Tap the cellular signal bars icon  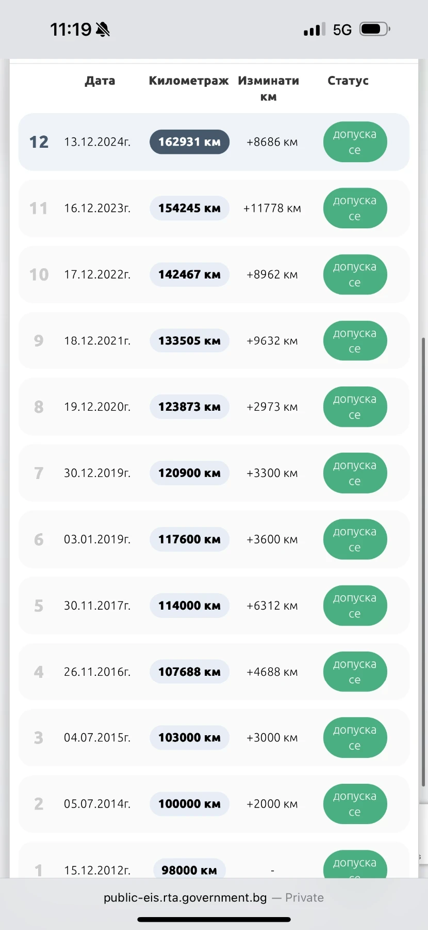[315, 29]
